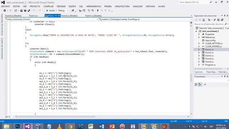229x129 pixels.
Task: Click the Refresh icon in Solution Explorer
Action: click(x=218, y=20)
